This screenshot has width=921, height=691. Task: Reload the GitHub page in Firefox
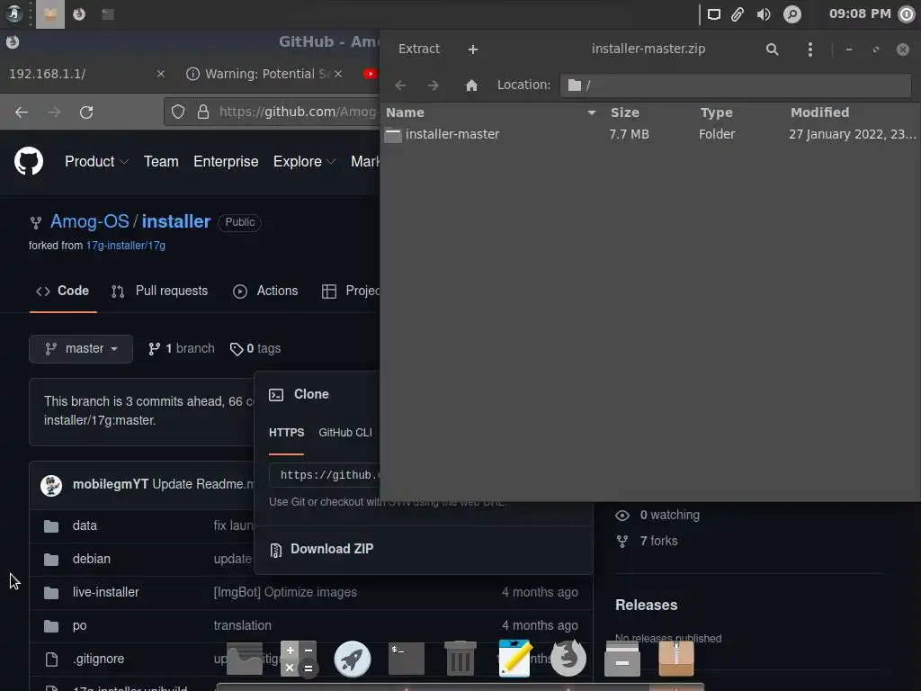(86, 112)
